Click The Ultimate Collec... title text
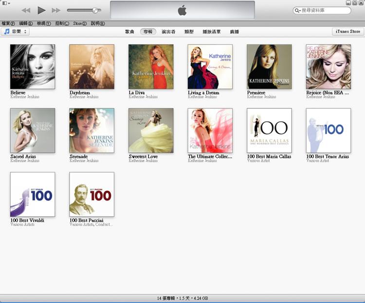 pyautogui.click(x=210, y=156)
